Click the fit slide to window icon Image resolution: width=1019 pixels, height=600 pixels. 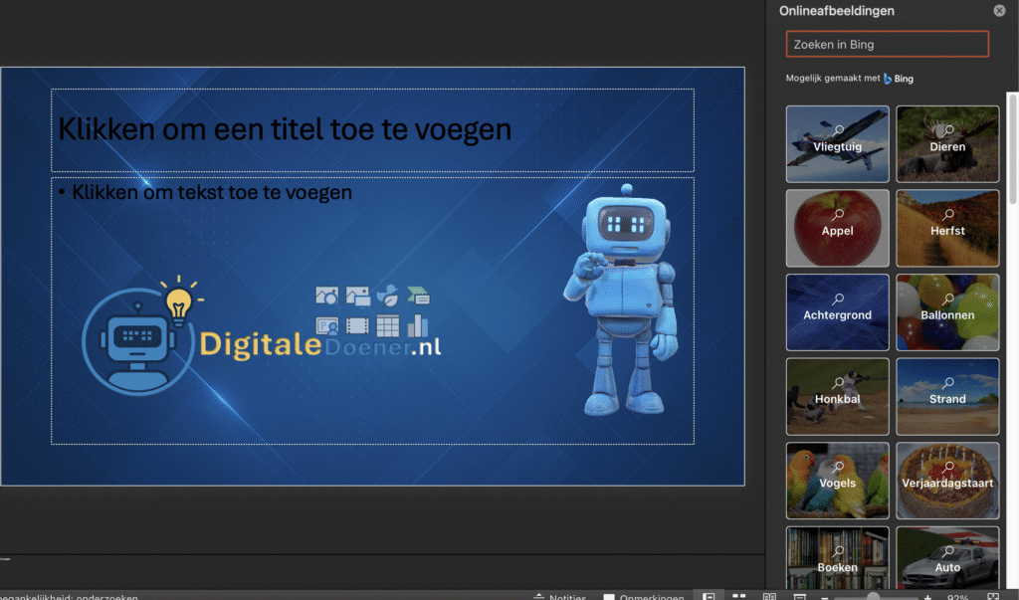coord(992,596)
